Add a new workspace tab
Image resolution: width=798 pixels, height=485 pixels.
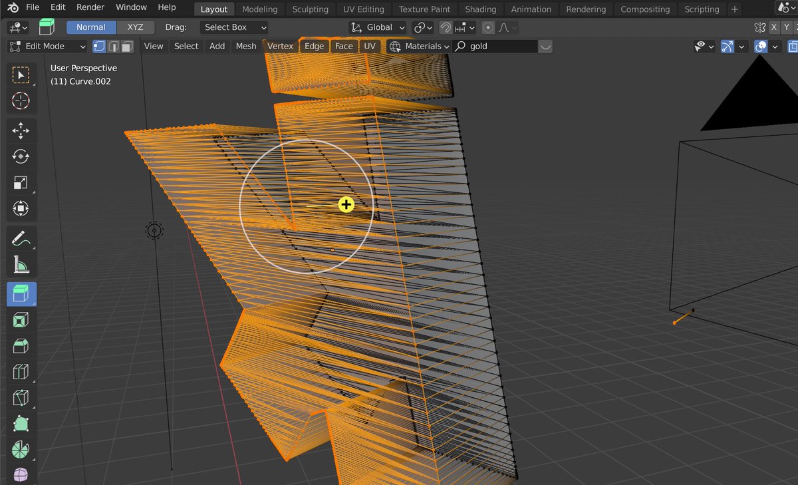[734, 9]
